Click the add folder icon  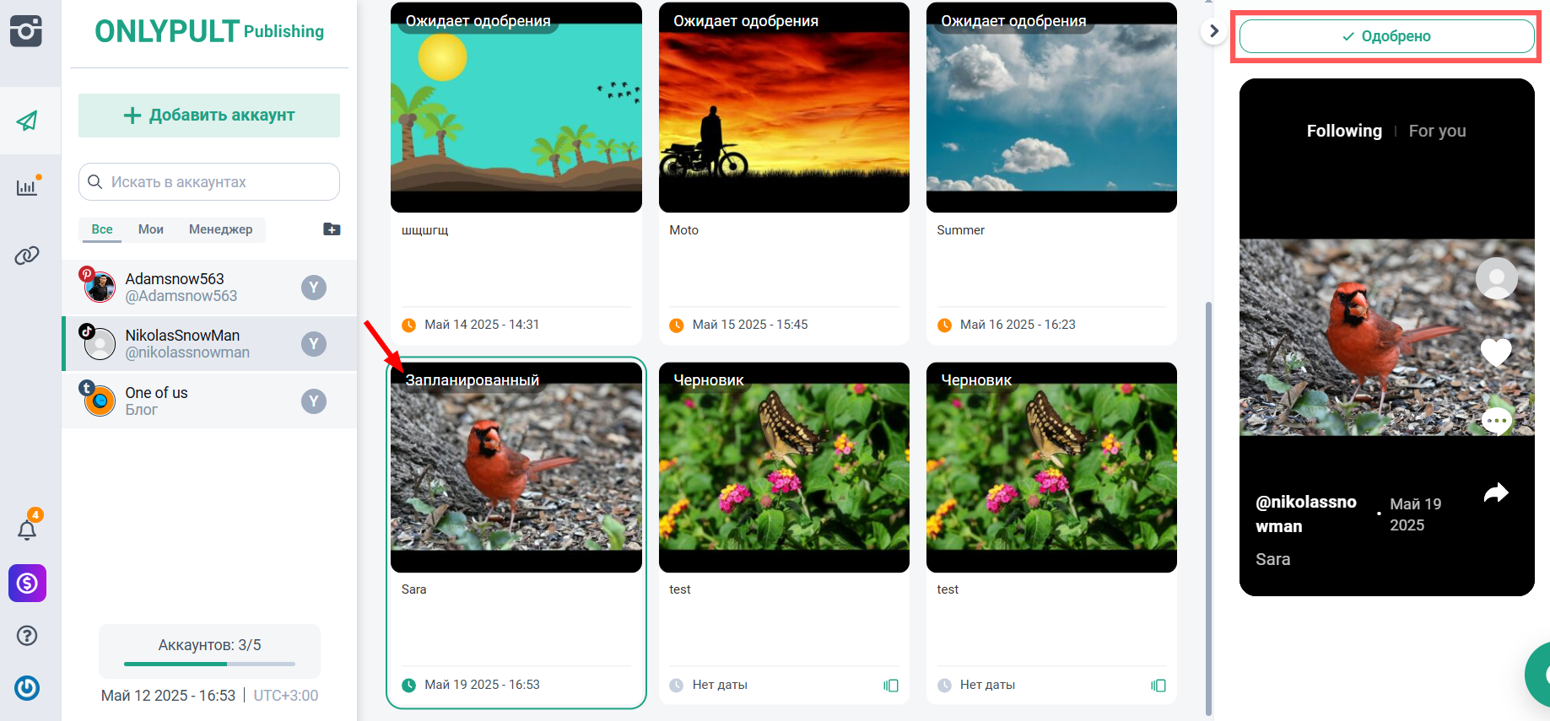tap(332, 229)
